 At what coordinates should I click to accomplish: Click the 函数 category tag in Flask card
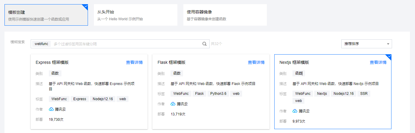coord(177,73)
